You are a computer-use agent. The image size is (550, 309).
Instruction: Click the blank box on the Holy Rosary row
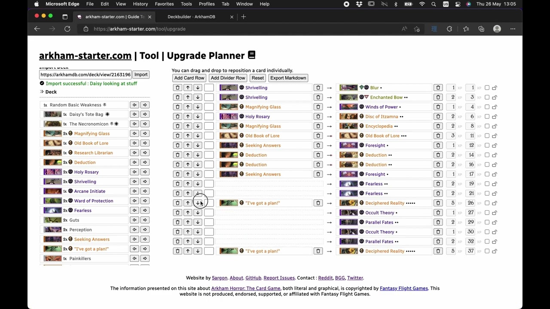(209, 116)
